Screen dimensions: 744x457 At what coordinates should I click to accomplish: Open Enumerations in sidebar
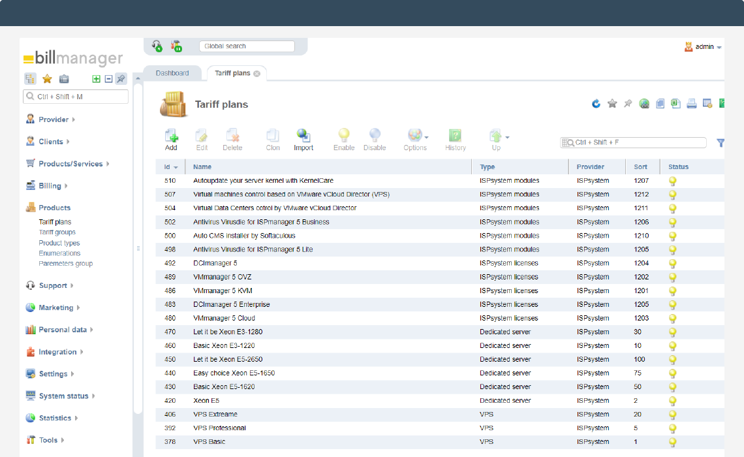(x=59, y=253)
